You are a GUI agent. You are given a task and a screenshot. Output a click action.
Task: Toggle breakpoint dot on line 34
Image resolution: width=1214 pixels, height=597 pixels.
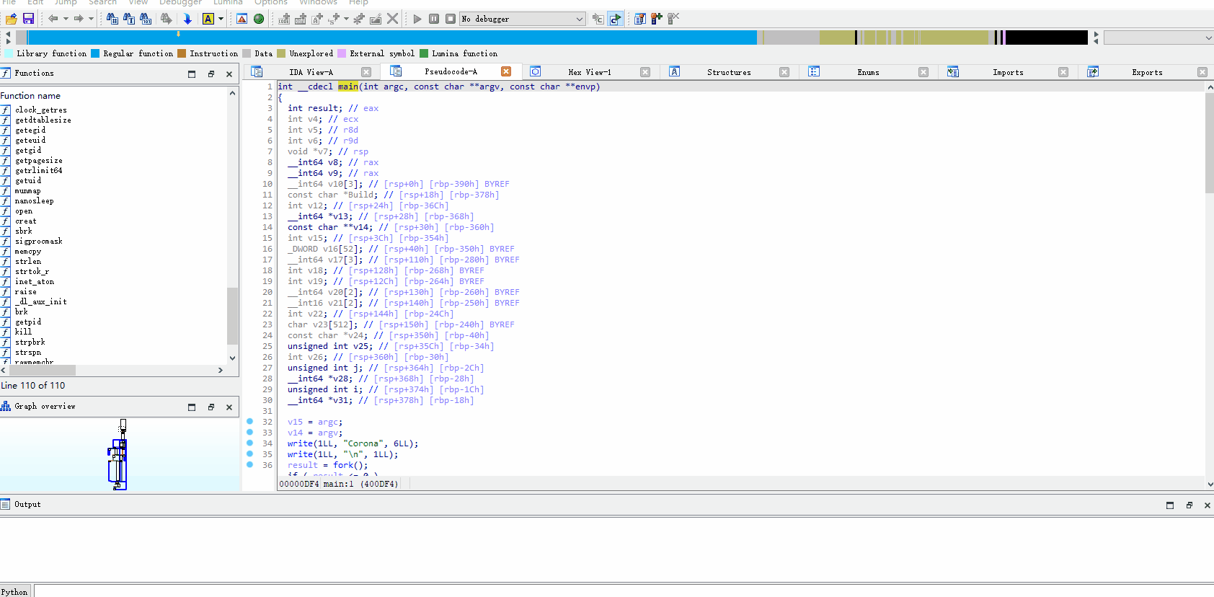(x=249, y=443)
